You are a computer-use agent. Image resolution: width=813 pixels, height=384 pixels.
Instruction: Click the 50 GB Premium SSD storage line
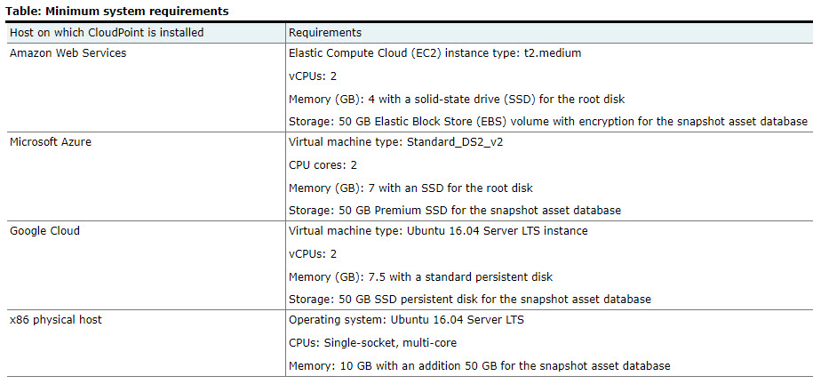455,211
